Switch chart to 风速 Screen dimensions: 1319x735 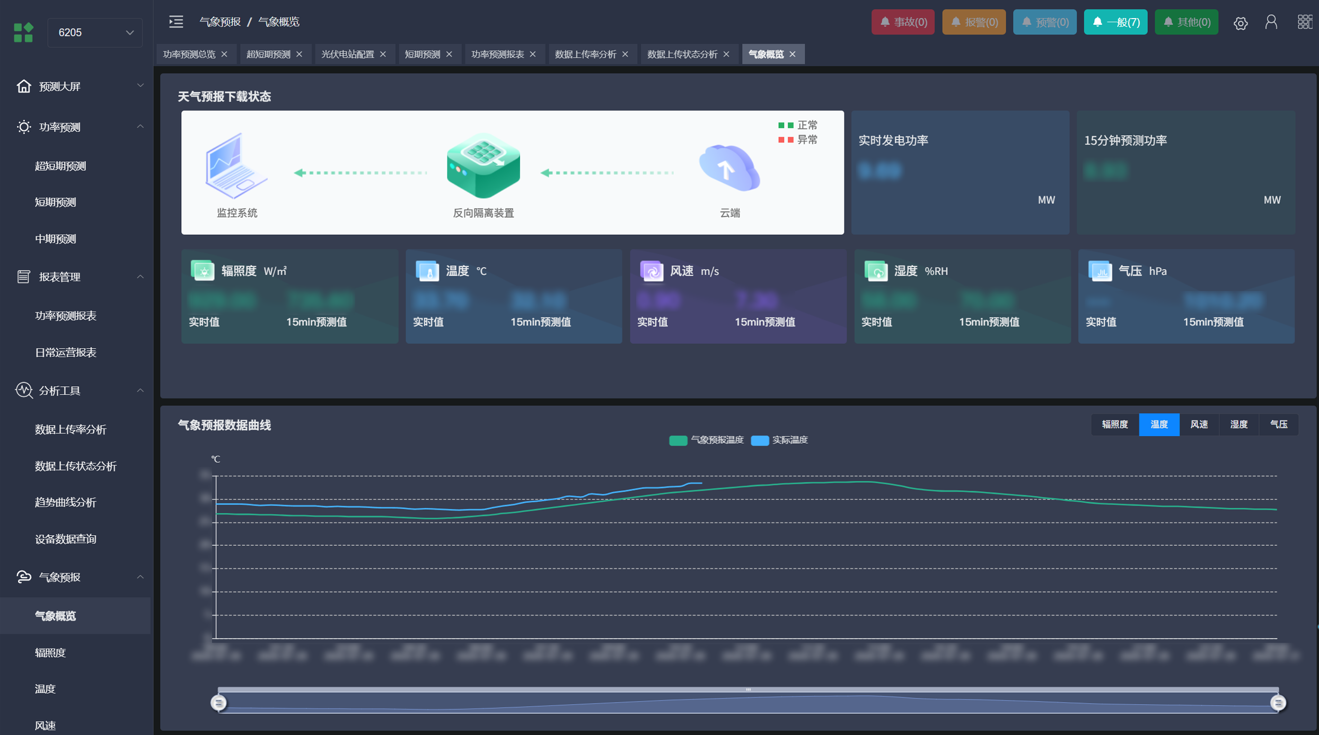coord(1199,424)
